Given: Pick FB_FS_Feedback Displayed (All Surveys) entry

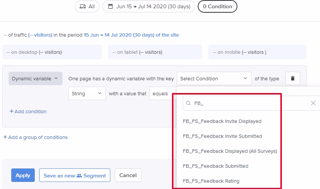Looking at the screenshot, I should (x=230, y=151).
